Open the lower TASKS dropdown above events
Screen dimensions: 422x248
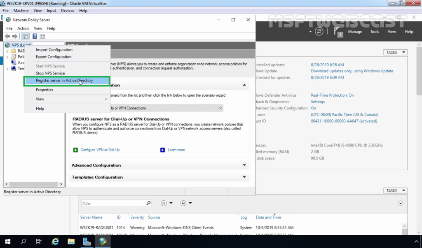(395, 190)
